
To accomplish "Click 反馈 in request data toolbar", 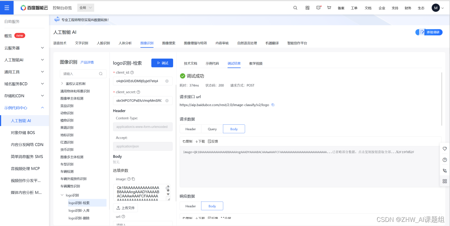I will coord(213,141).
